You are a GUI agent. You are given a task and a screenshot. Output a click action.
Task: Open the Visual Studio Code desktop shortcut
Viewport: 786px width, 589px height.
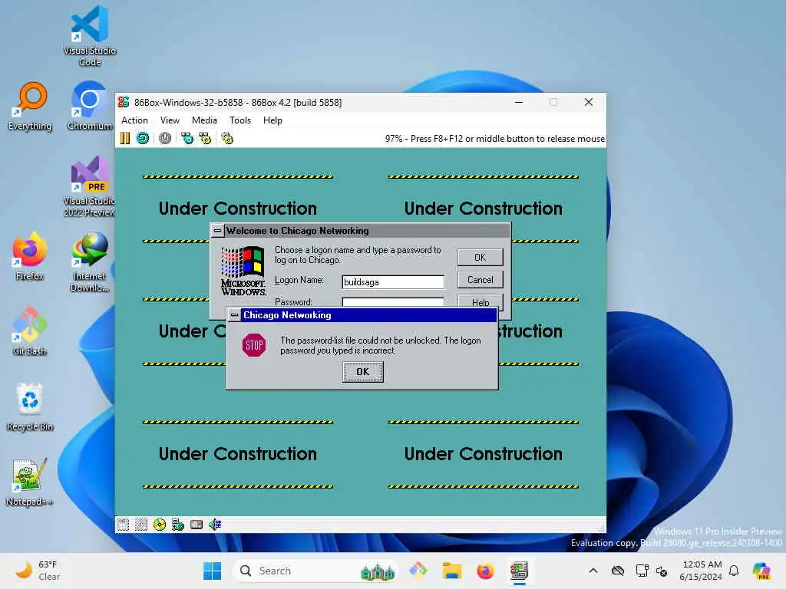click(x=90, y=36)
